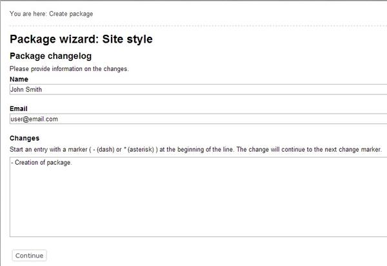Click the Continue button

pyautogui.click(x=29, y=256)
